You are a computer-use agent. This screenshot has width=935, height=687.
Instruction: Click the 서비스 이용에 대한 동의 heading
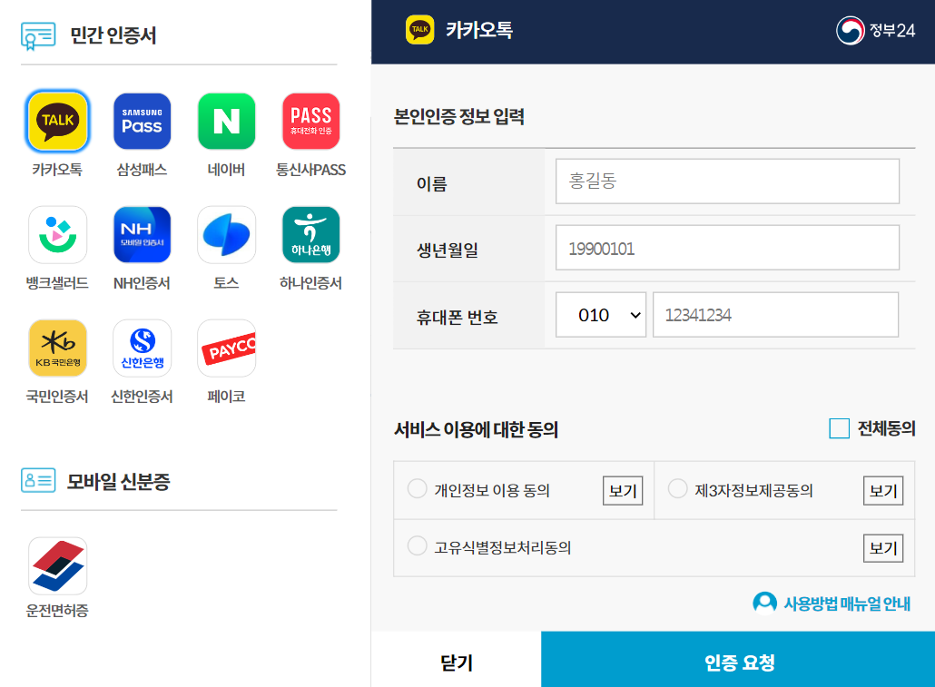coord(476,429)
